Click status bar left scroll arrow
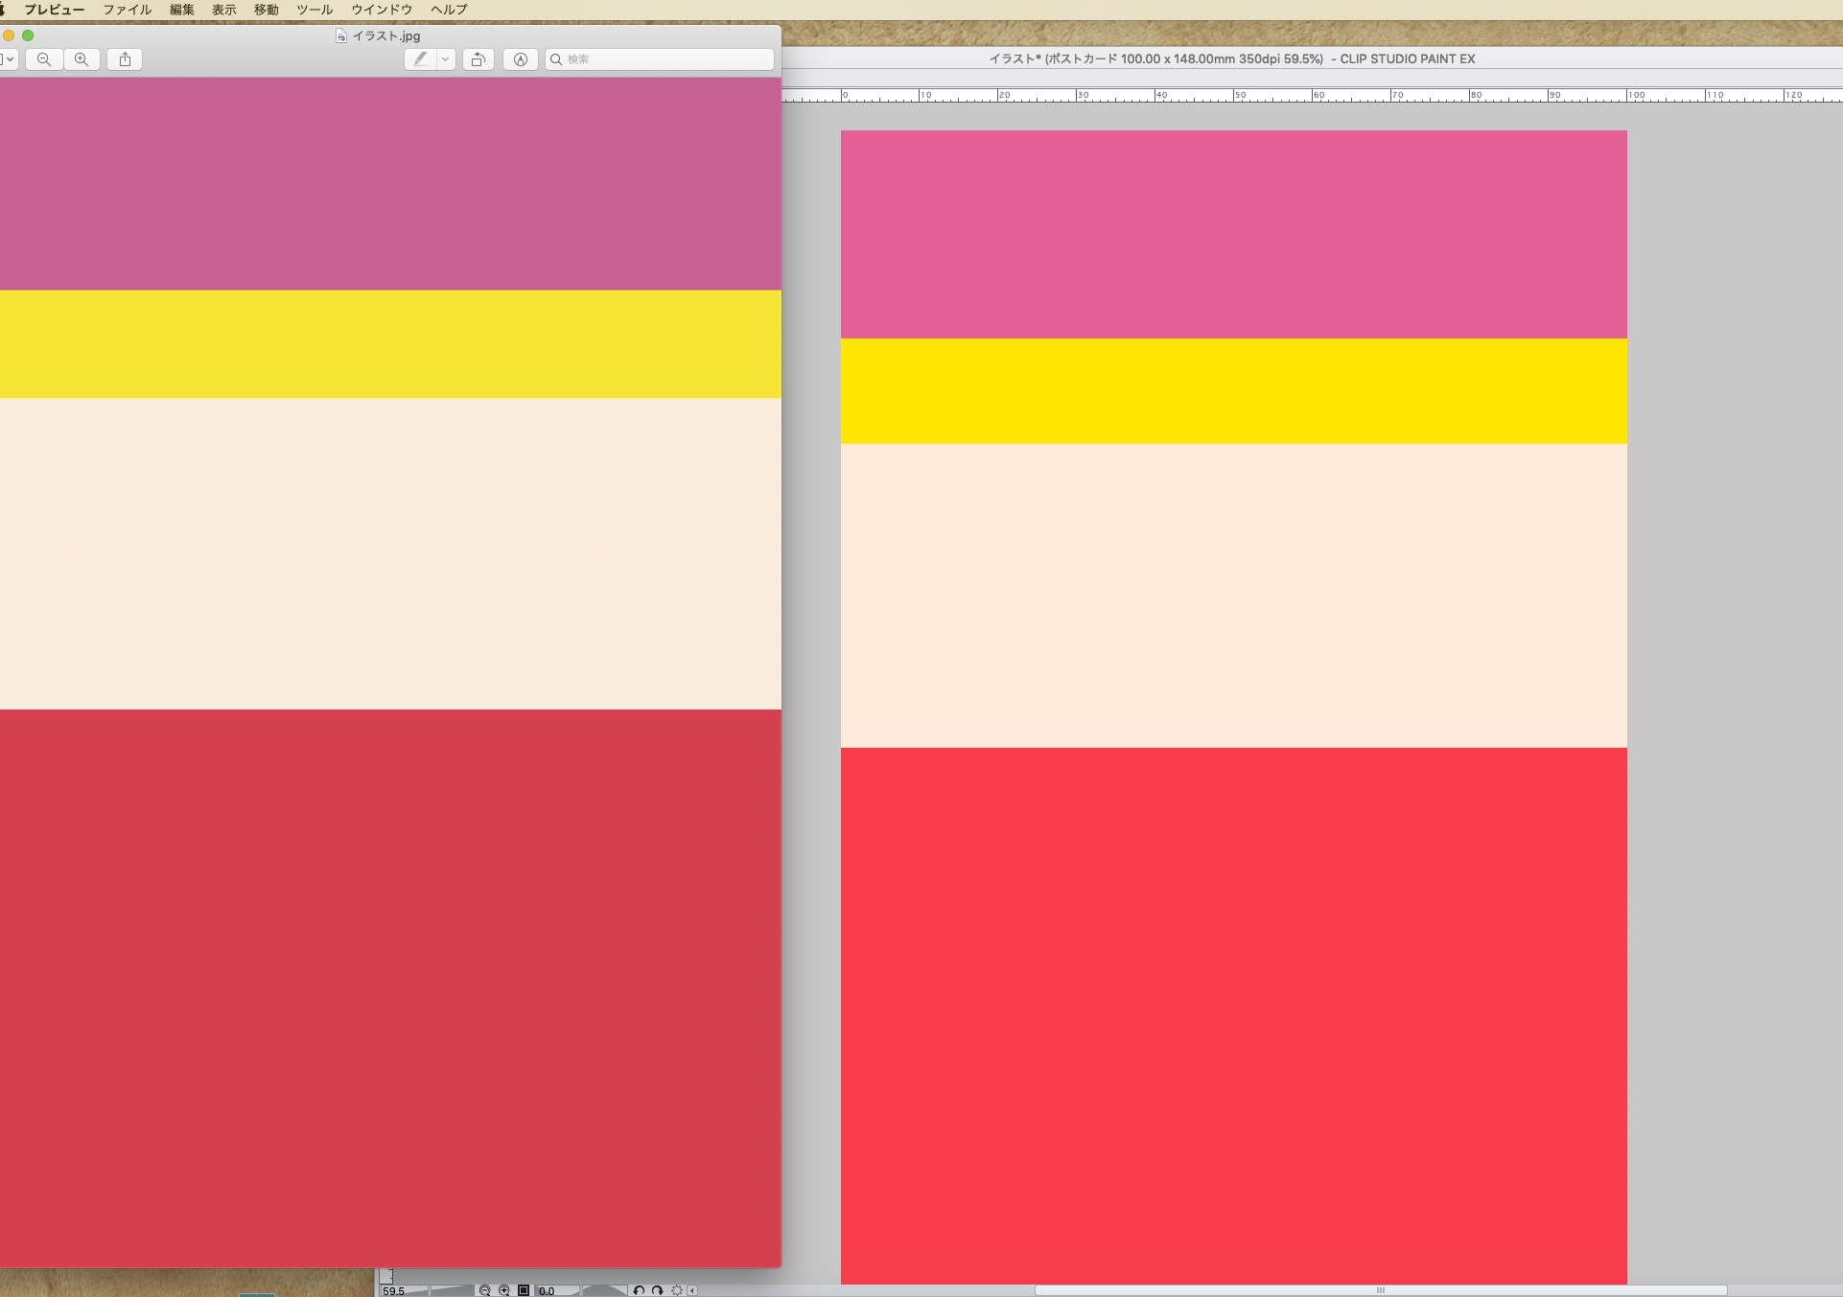 tap(692, 1290)
